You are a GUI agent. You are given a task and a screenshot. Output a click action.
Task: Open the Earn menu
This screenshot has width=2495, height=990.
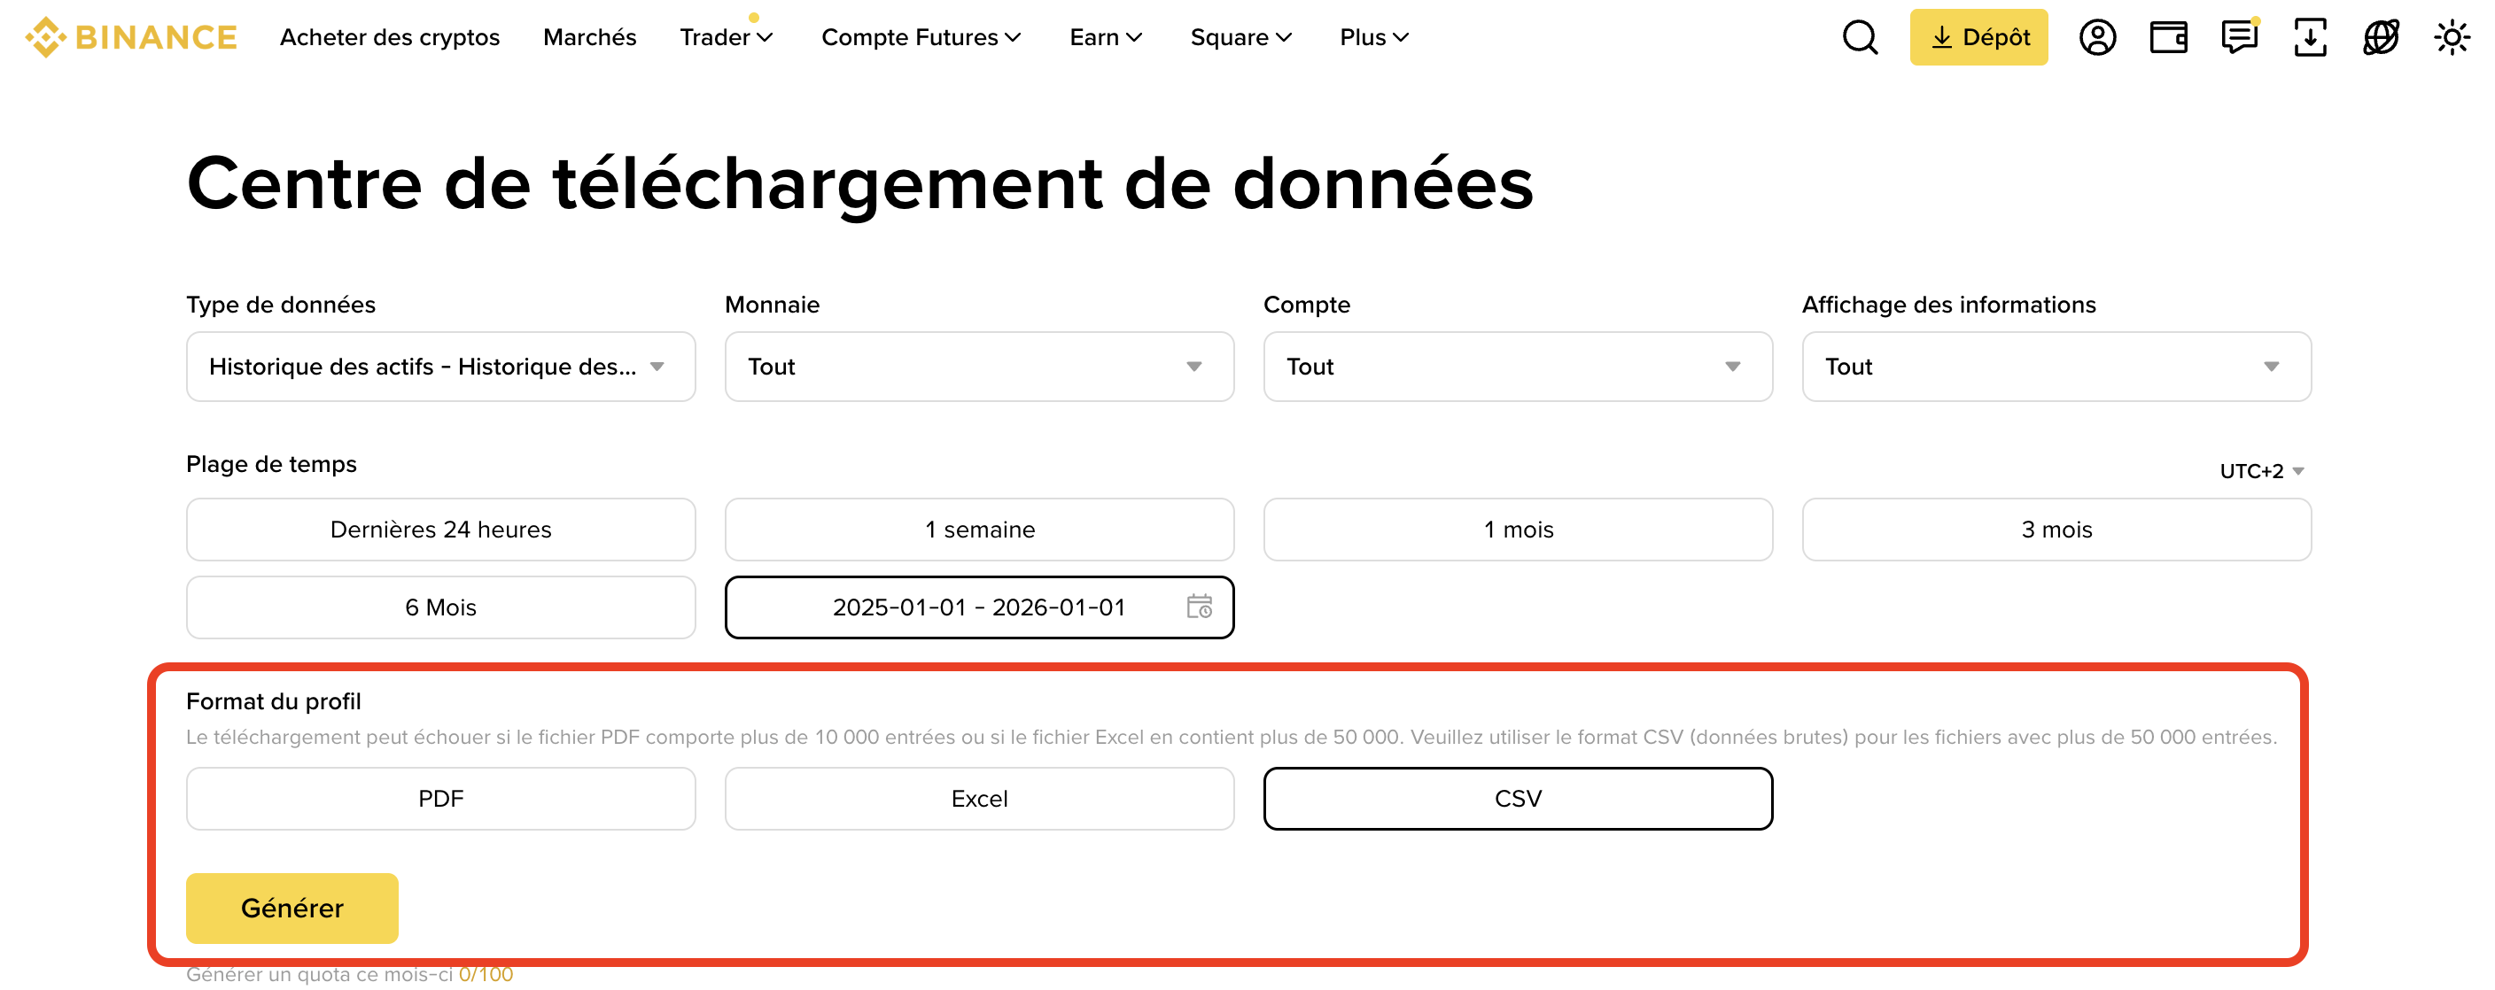(1105, 37)
